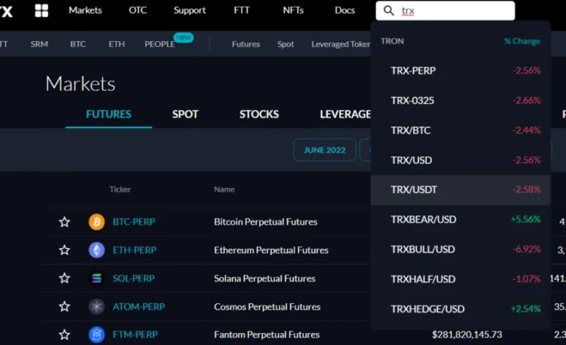
Task: Open the Support menu
Action: tap(190, 10)
